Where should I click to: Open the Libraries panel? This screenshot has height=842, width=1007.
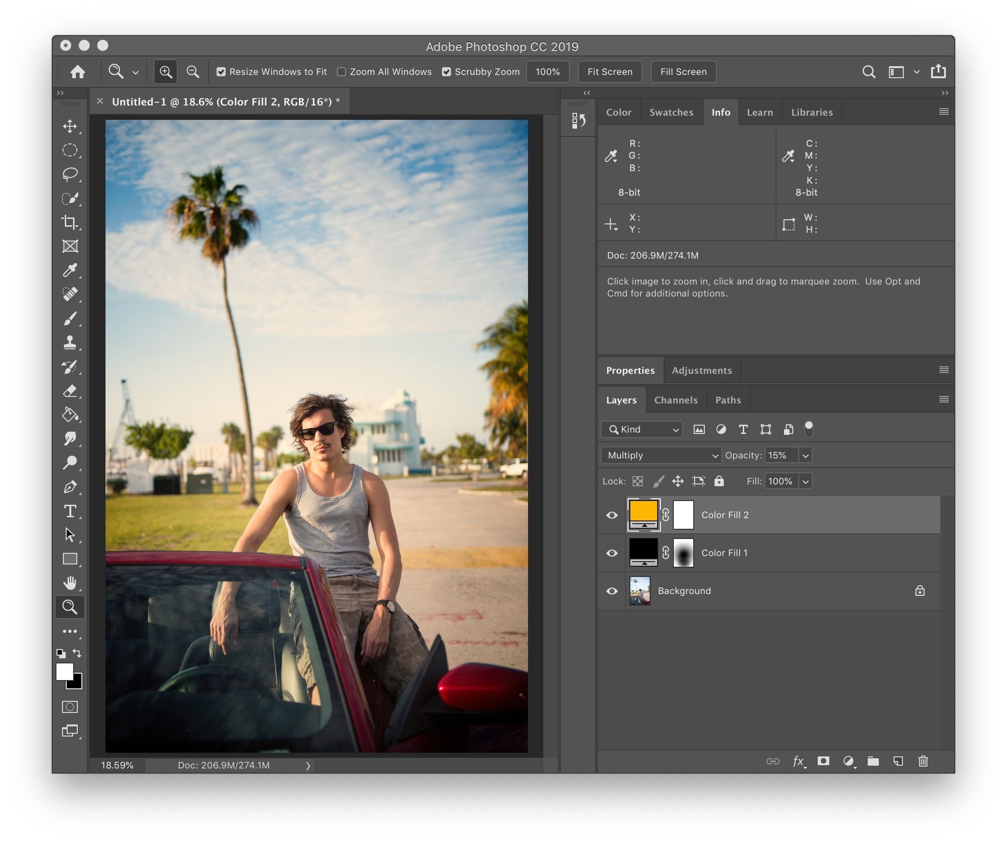coord(810,112)
